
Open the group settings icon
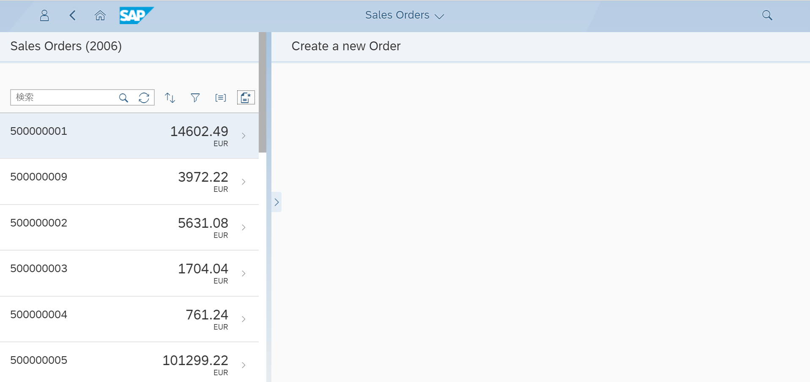click(x=221, y=98)
